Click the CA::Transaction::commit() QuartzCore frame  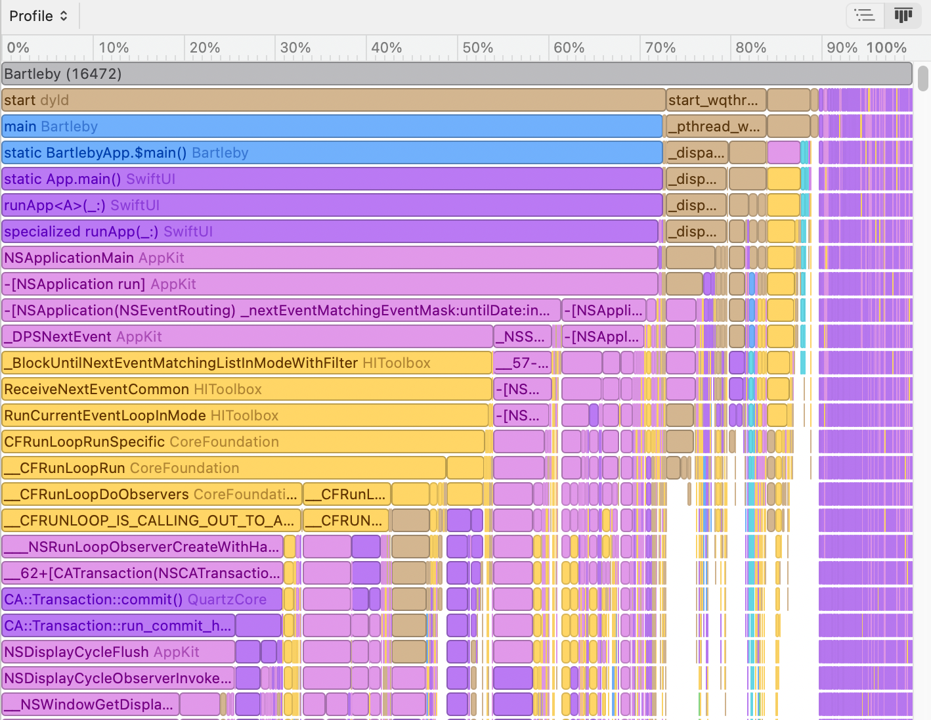click(142, 599)
